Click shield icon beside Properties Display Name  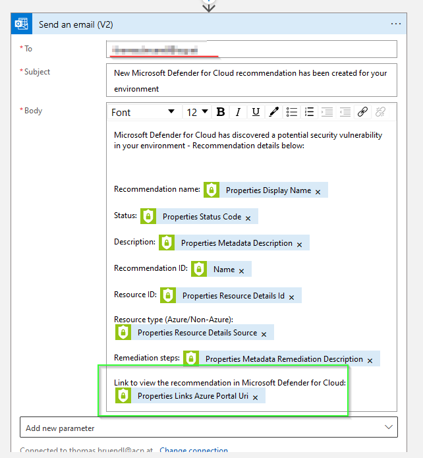coord(211,190)
